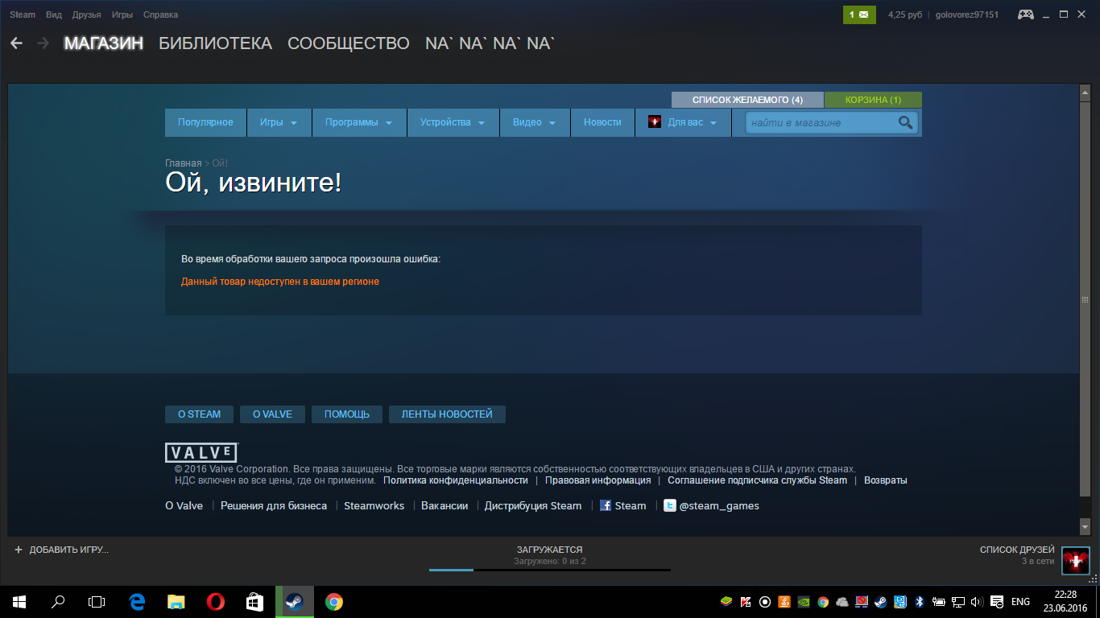Screen dimensions: 1100x618
Task: Expand the Игры dropdown
Action: pos(279,122)
